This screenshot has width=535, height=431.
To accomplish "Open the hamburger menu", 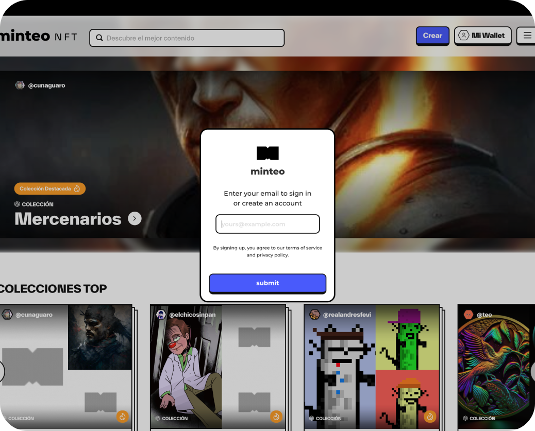I will click(x=526, y=36).
